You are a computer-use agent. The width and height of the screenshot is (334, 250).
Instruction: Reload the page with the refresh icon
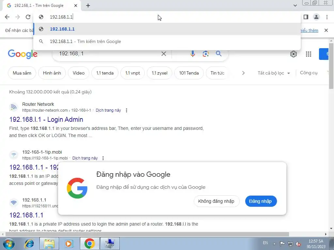point(28,17)
